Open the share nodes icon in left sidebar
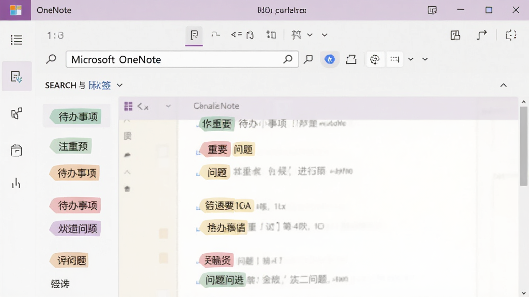529x297 pixels. click(16, 113)
